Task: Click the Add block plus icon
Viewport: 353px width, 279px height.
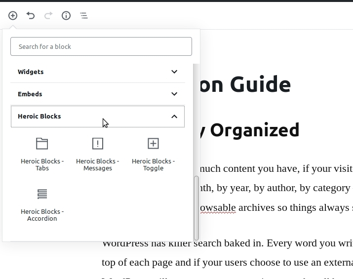Action: click(13, 15)
